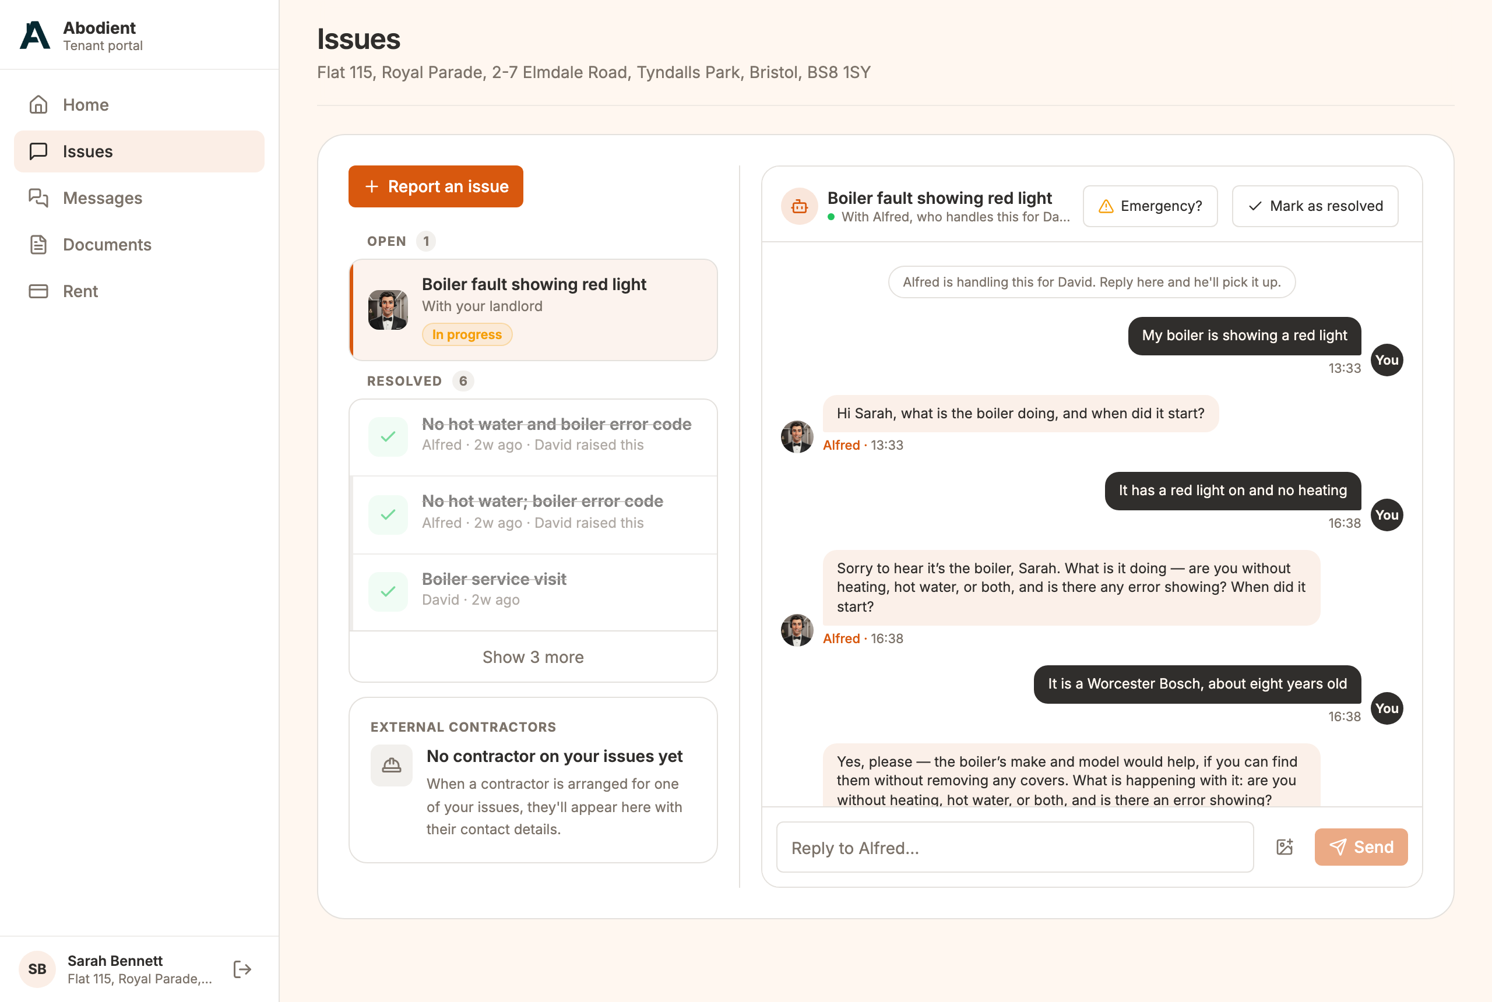
Task: Click the Abodient logo icon
Action: click(x=34, y=36)
